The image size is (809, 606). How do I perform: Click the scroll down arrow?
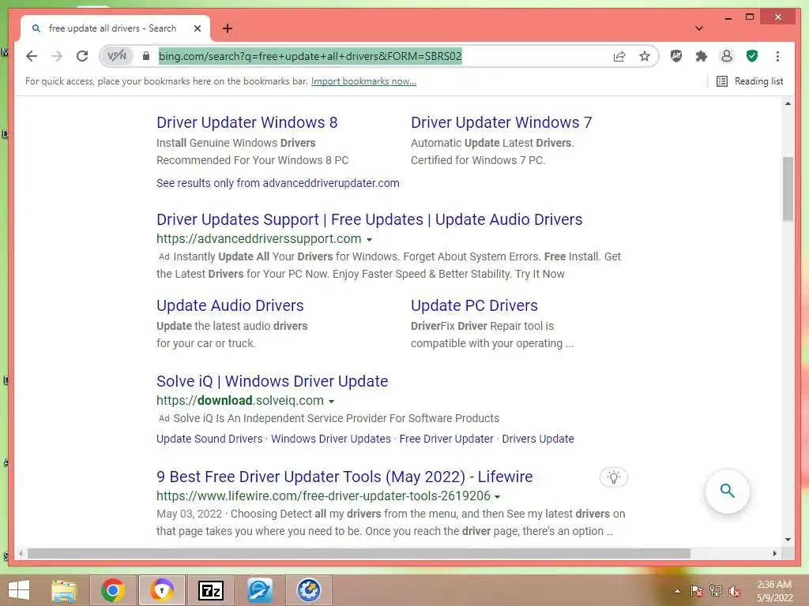[x=788, y=540]
